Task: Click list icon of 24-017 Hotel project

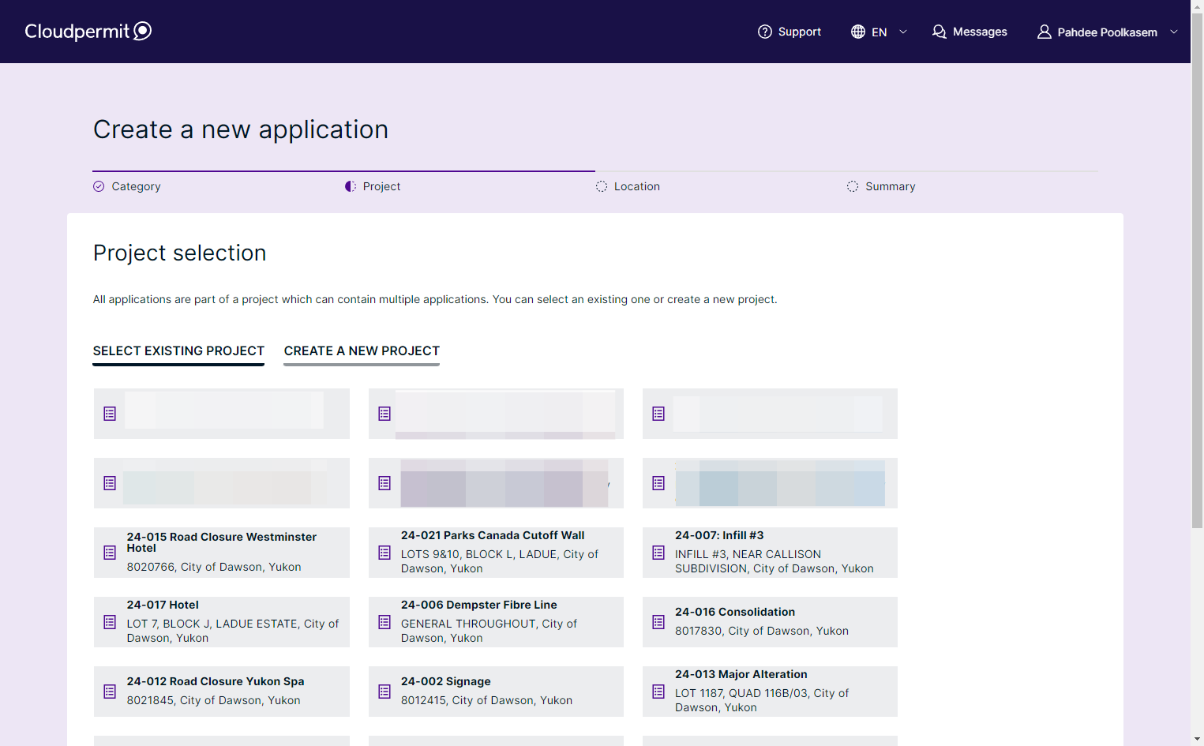Action: [110, 622]
